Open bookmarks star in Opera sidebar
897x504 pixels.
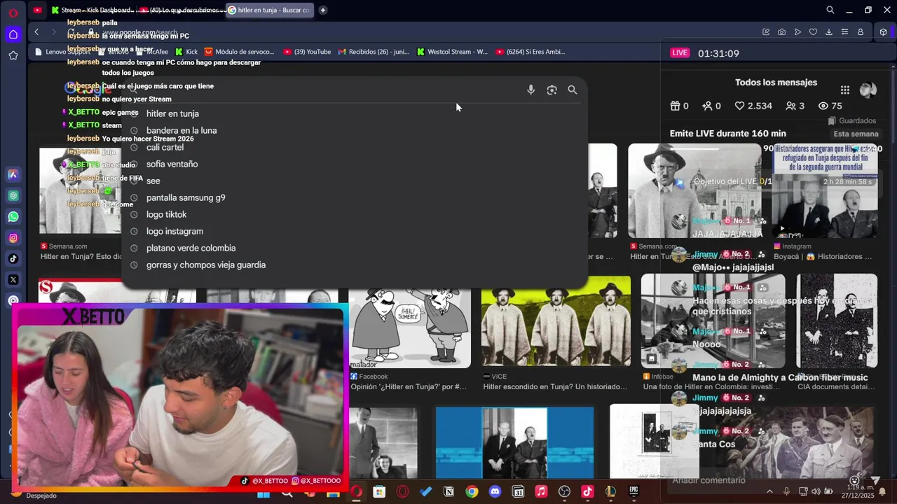point(13,55)
